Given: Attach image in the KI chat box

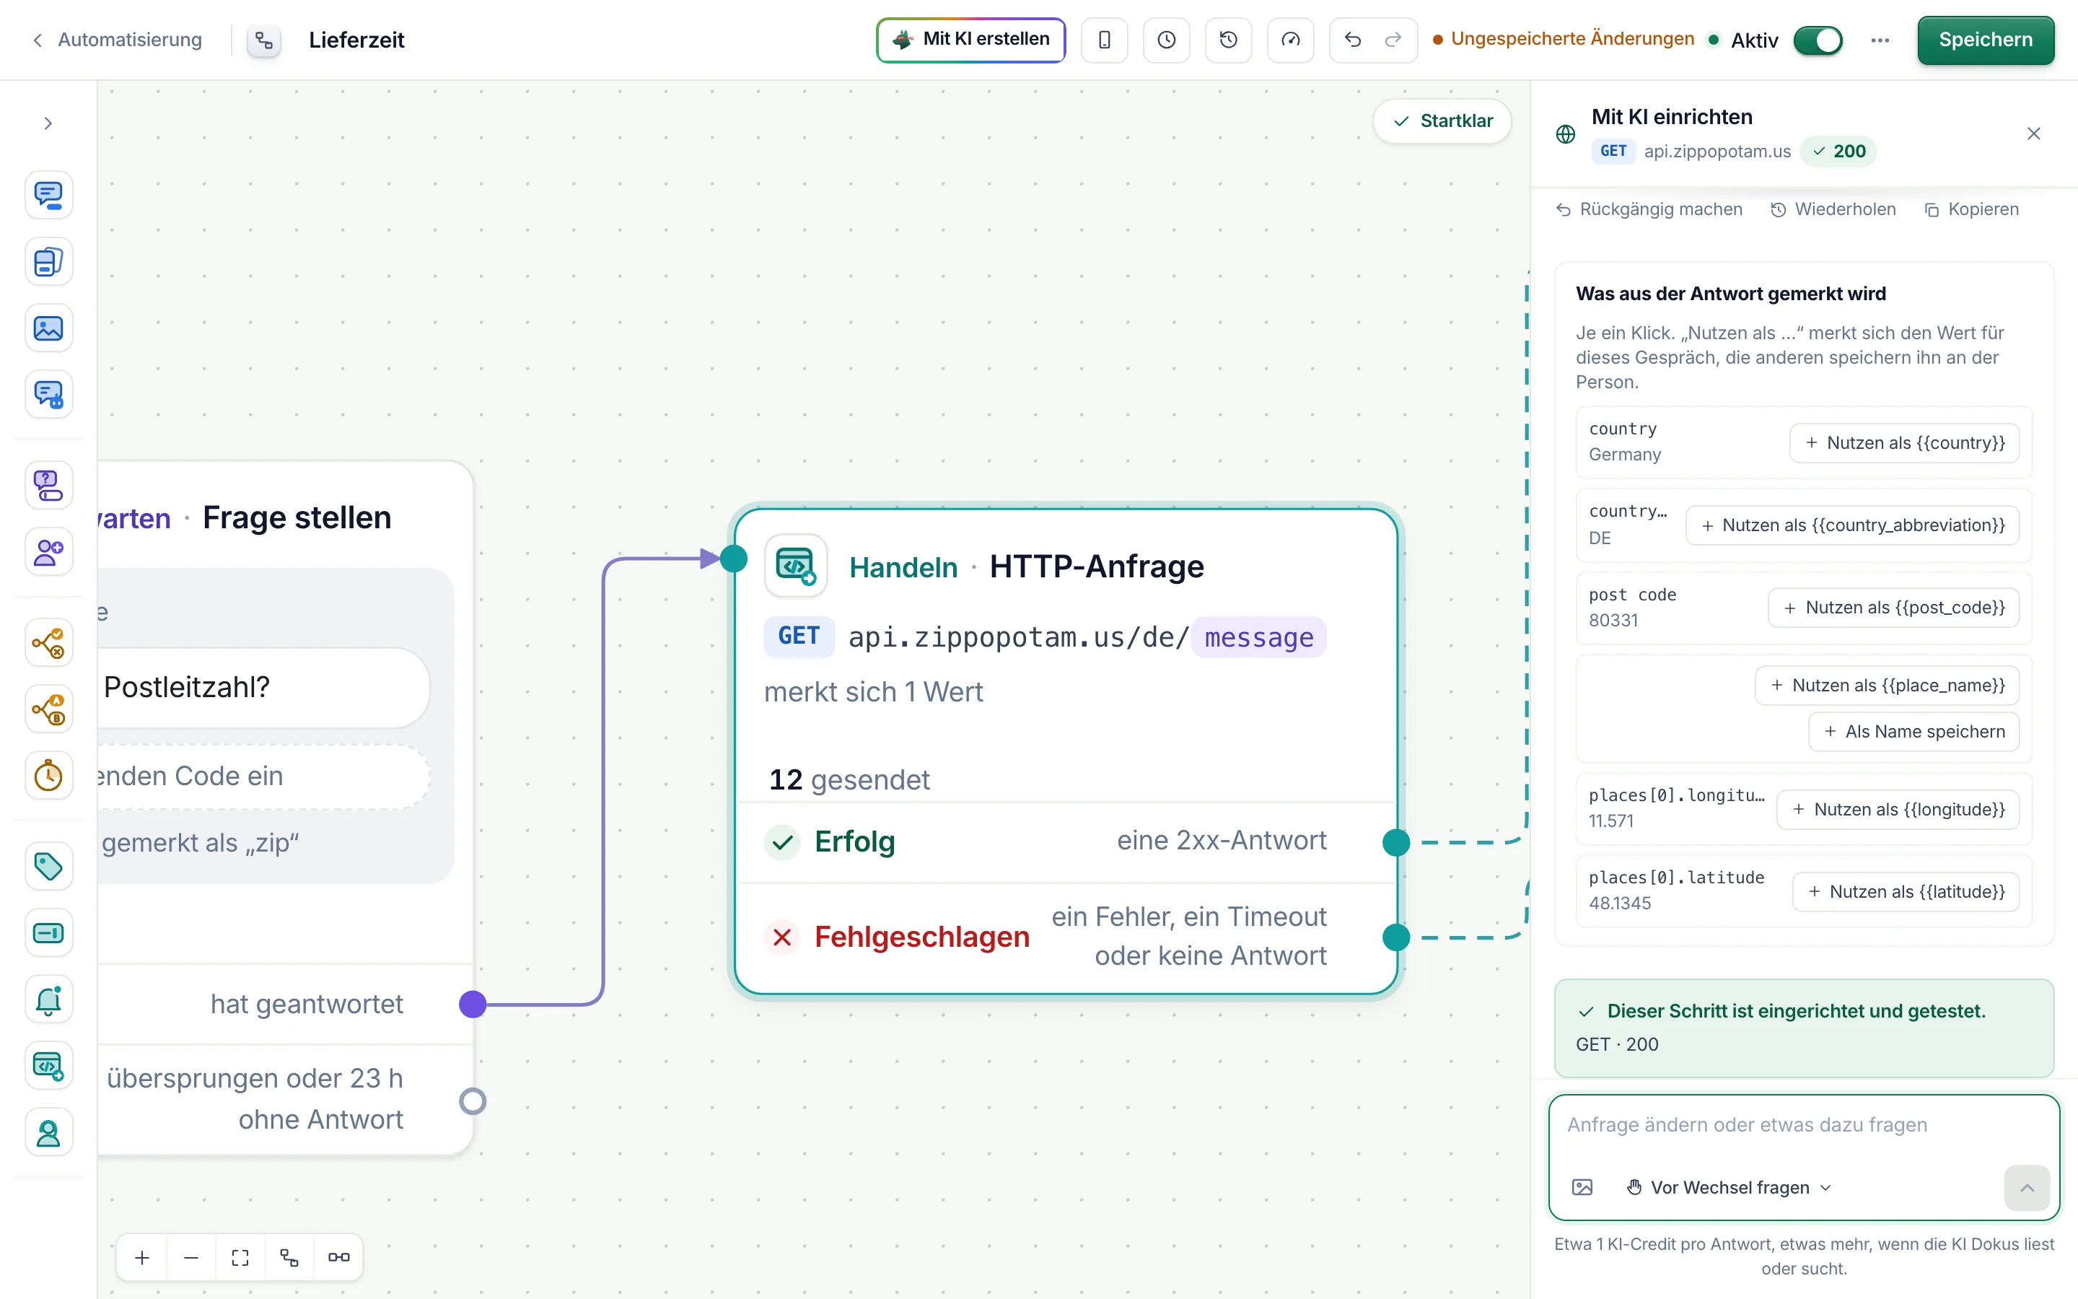Looking at the screenshot, I should 1582,1187.
